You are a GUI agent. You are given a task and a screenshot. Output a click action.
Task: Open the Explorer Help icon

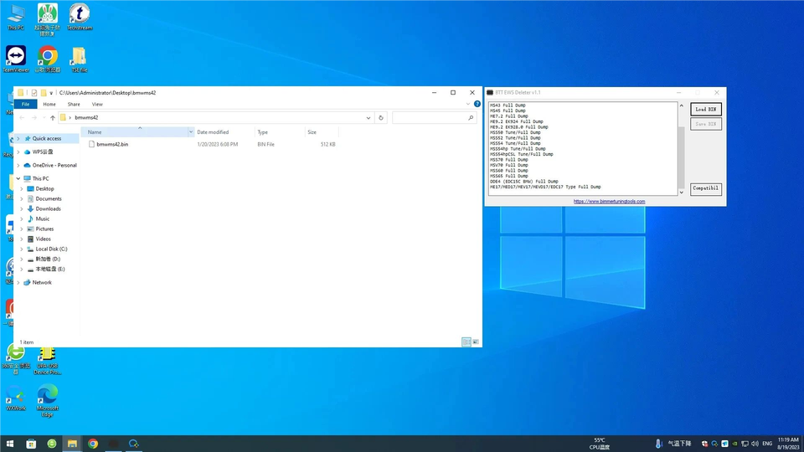(x=477, y=105)
